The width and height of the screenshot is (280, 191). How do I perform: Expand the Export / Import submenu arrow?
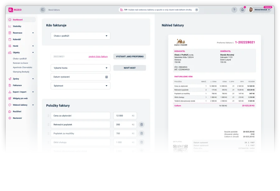click(33, 92)
